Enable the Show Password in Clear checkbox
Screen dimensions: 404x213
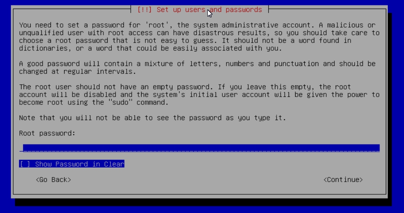click(72, 164)
